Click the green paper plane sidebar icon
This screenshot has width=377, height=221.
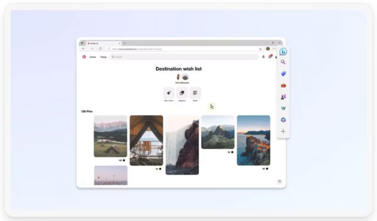[x=283, y=108]
